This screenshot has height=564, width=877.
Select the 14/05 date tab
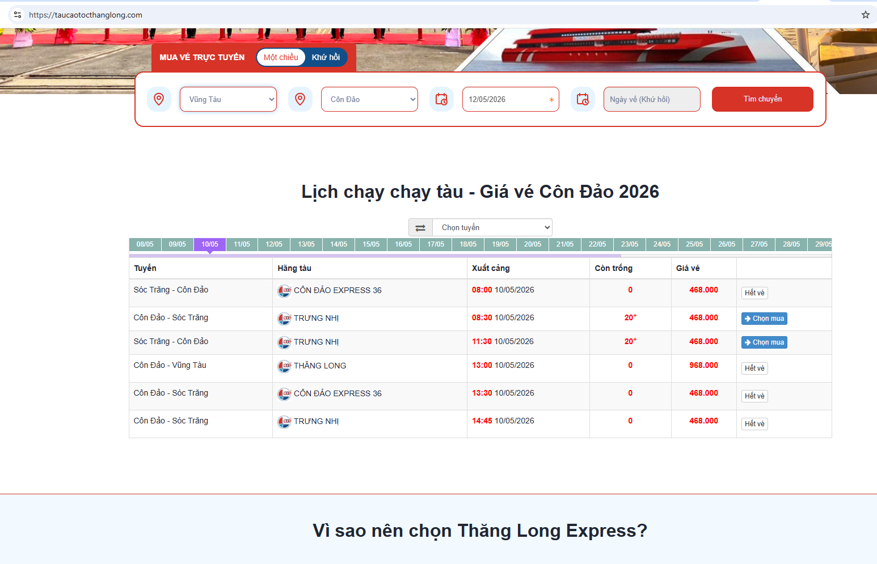(x=339, y=244)
